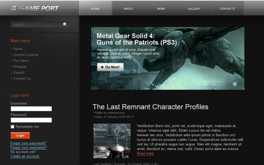Click the orange Login button
This screenshot has width=264, height=165.
click(20, 135)
